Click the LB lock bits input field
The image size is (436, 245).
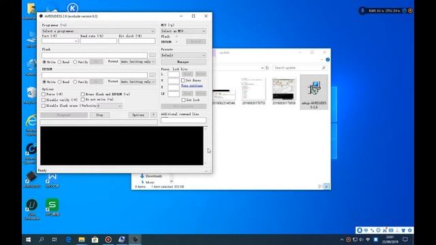tap(174, 94)
